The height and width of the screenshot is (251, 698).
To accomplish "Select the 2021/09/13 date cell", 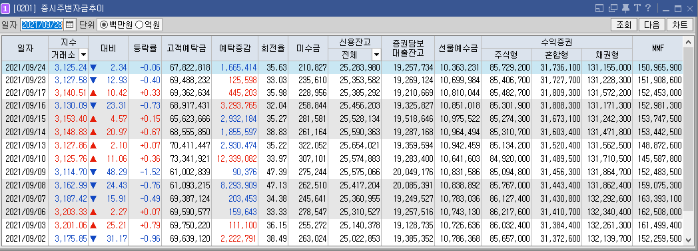I will pyautogui.click(x=25, y=145).
